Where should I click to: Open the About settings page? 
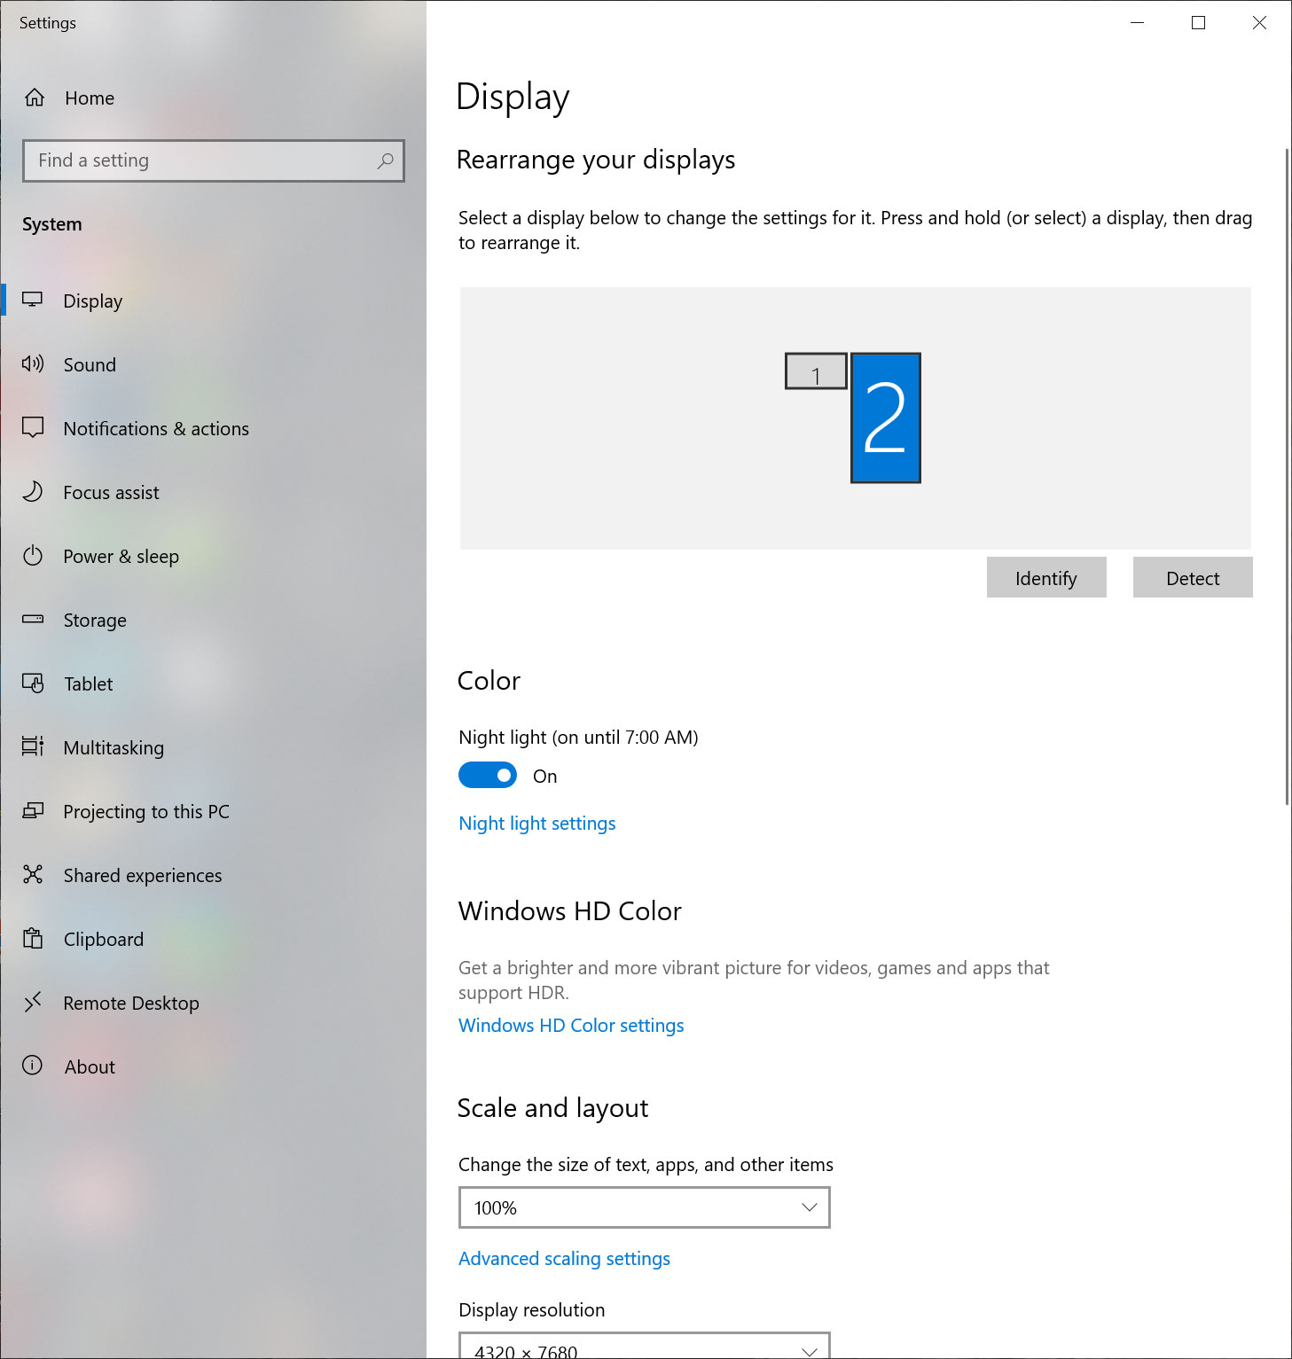coord(90,1067)
